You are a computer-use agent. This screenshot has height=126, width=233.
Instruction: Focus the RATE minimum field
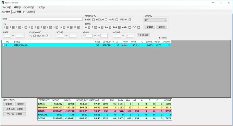(7, 36)
